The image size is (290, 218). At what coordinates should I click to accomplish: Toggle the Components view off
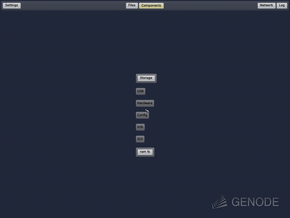(x=151, y=5)
